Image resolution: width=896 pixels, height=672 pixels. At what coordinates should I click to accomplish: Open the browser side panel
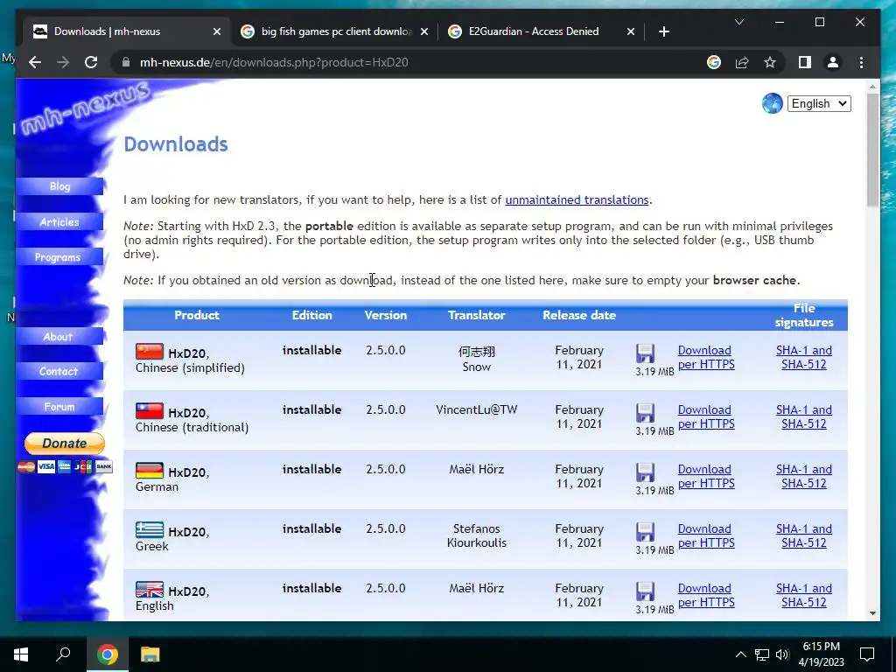coord(805,62)
